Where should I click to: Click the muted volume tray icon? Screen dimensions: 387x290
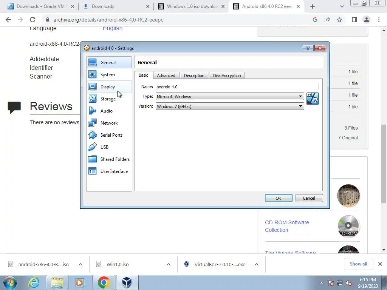coord(349,283)
